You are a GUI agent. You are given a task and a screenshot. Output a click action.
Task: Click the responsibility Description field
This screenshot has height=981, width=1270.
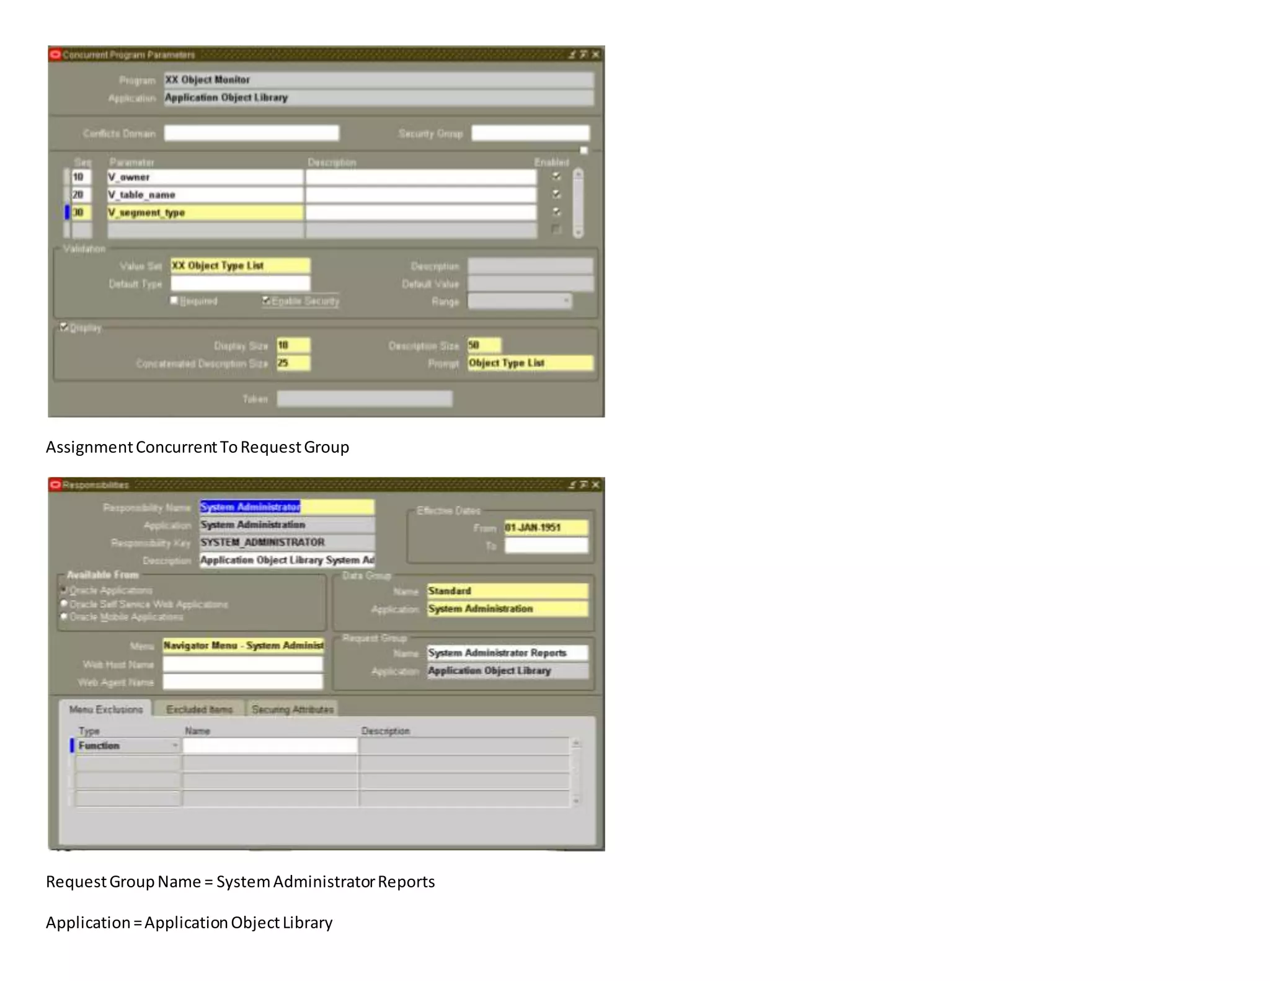[x=286, y=560]
